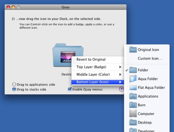Pick the Folder icon in submenu

coord(133,70)
